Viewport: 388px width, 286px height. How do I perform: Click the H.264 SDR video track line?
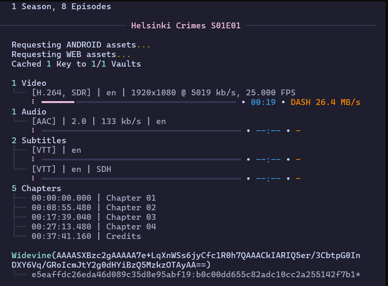tap(163, 92)
